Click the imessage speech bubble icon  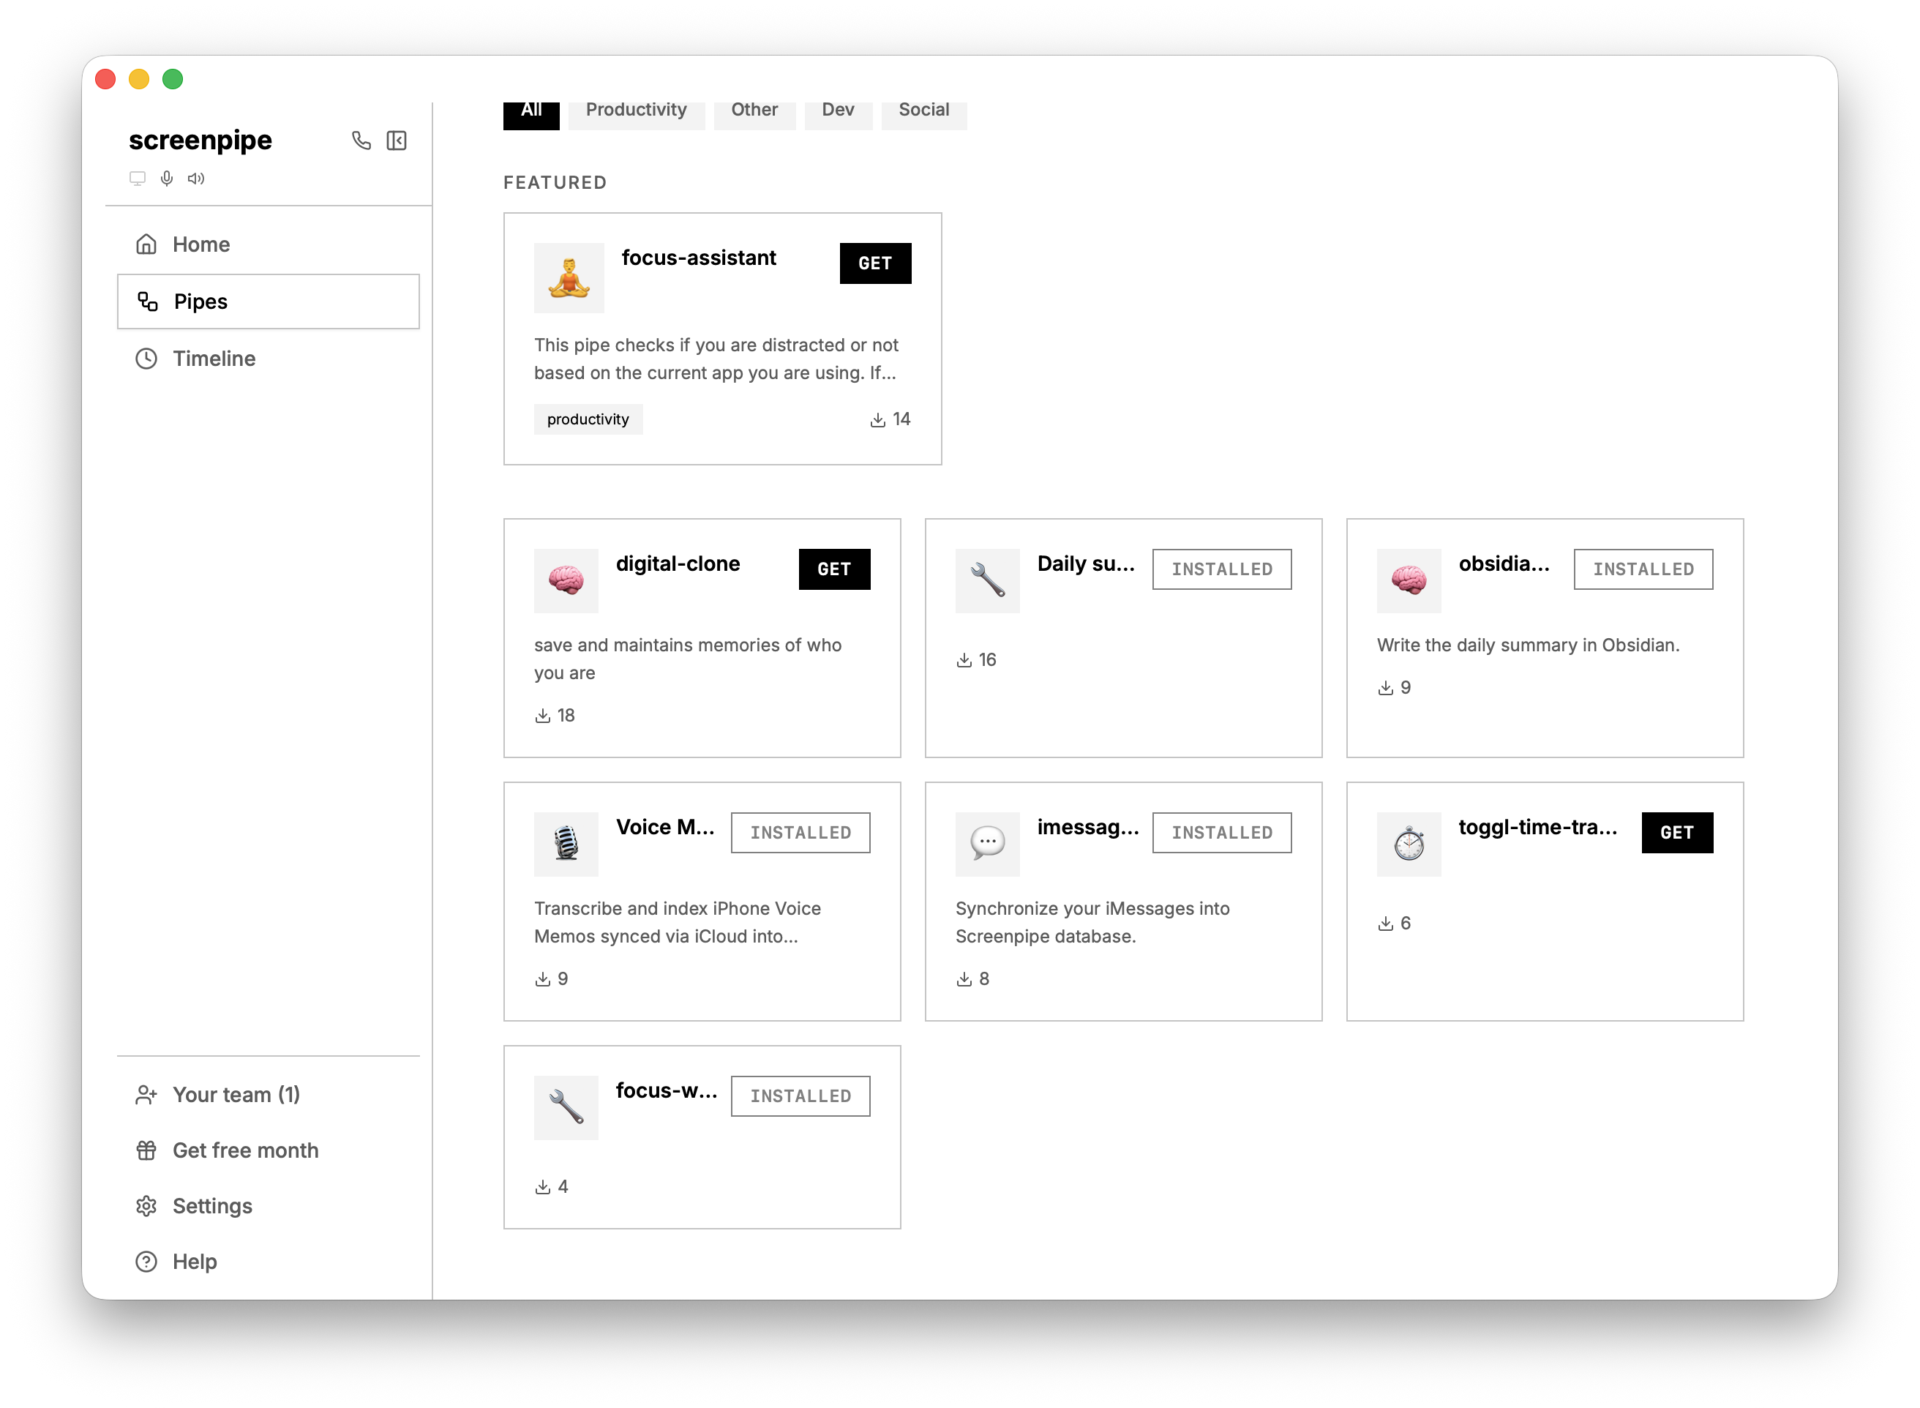(987, 844)
